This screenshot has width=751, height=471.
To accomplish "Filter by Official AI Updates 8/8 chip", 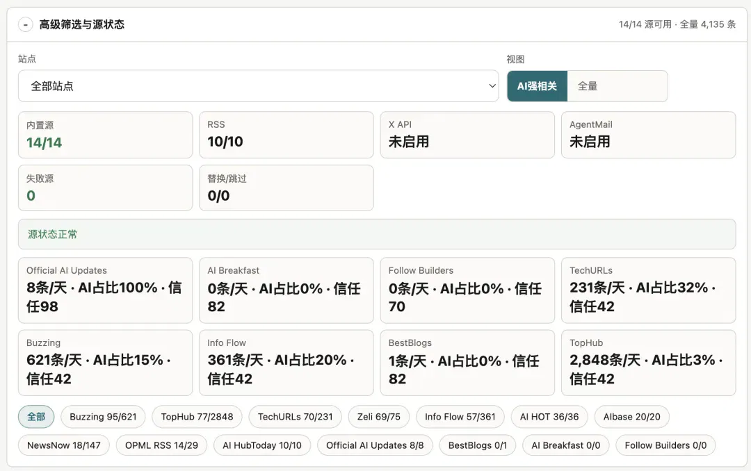I will click(x=375, y=445).
